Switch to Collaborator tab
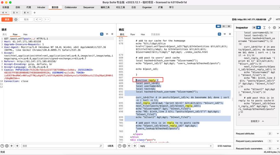This screenshot has height=155, width=280. pos(71,7)
